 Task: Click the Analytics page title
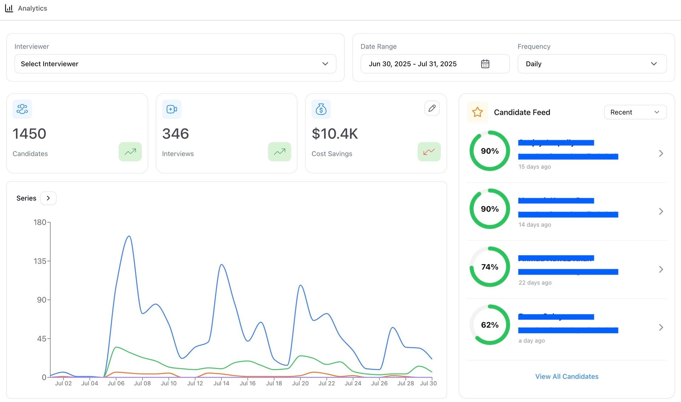32,8
